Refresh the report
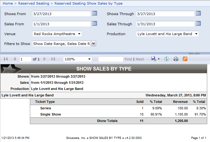 [x=167, y=59]
